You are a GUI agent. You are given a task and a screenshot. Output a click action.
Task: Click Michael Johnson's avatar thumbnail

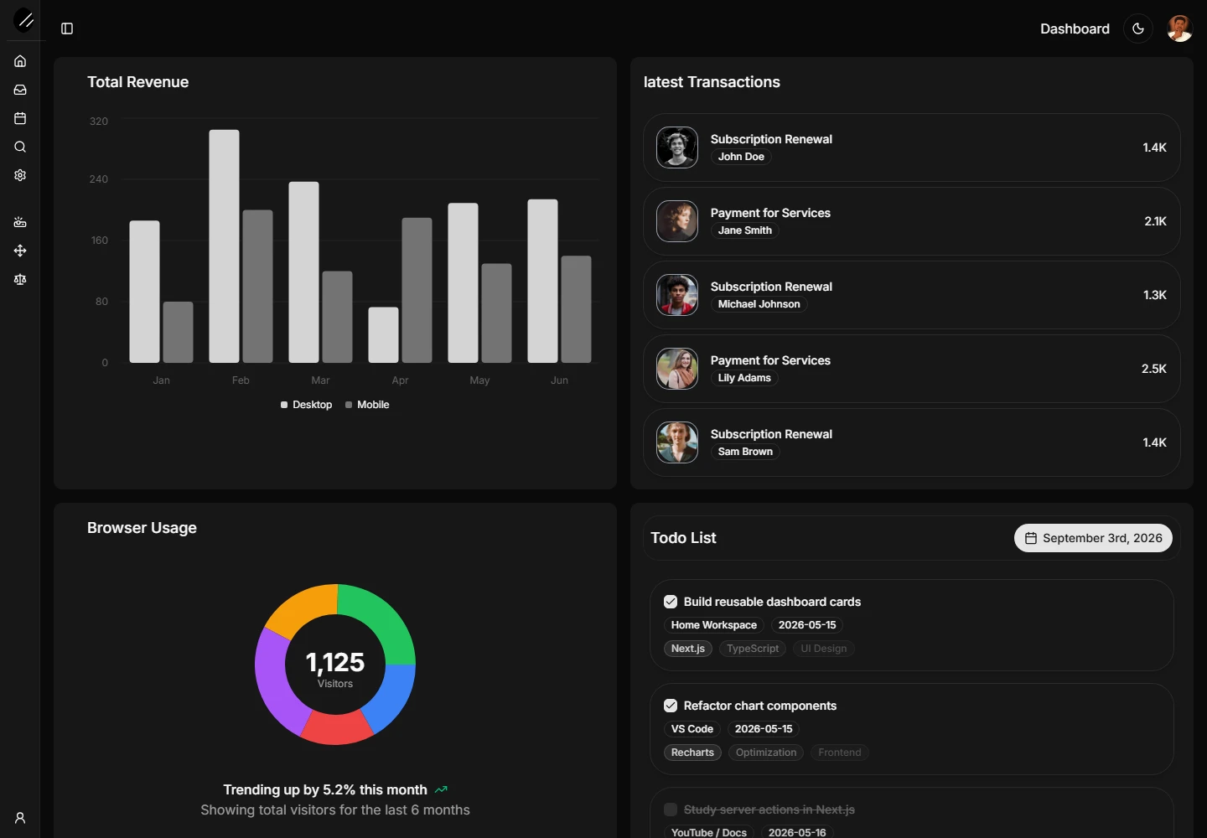tap(677, 295)
